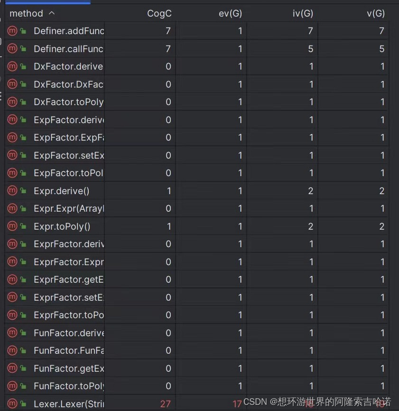Click red CogC value 27 in Lexer row

[166, 404]
